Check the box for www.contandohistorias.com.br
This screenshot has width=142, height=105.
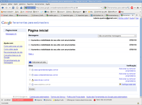coord(30,75)
